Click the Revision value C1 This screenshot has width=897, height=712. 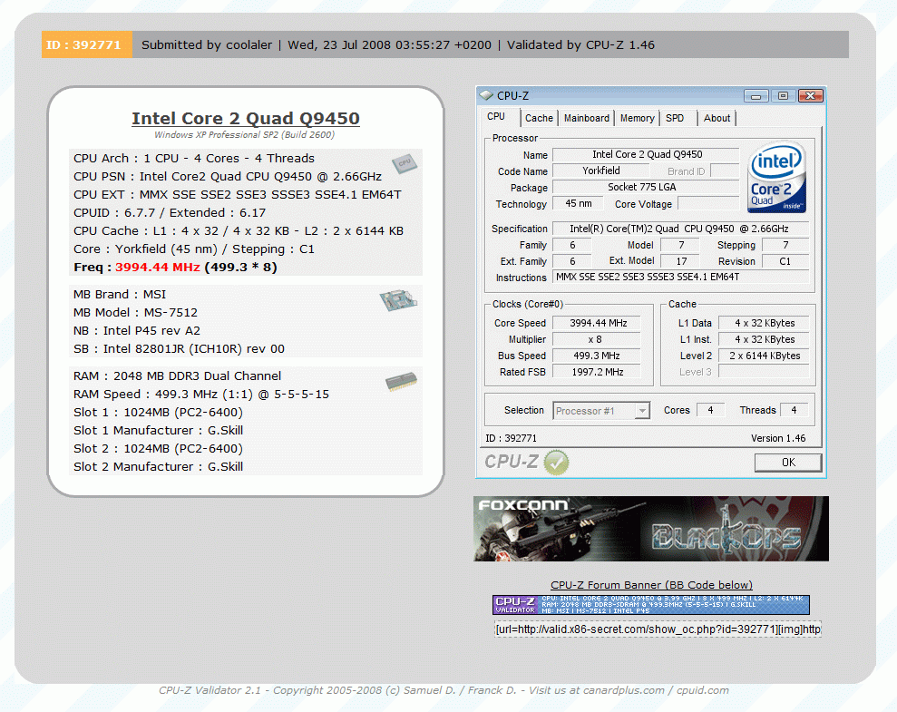[785, 261]
